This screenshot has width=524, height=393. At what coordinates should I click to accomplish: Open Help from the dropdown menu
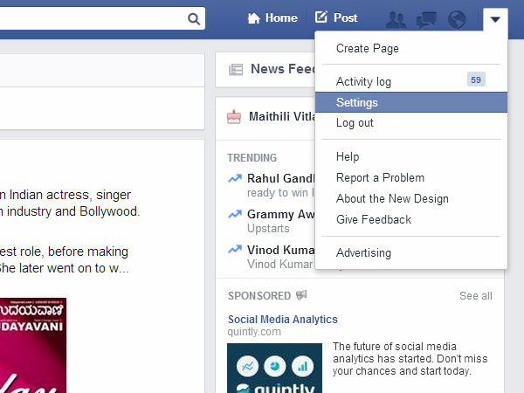point(348,156)
